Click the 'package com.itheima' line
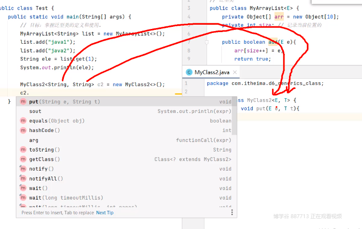The height and width of the screenshot is (229, 362). [x=265, y=83]
